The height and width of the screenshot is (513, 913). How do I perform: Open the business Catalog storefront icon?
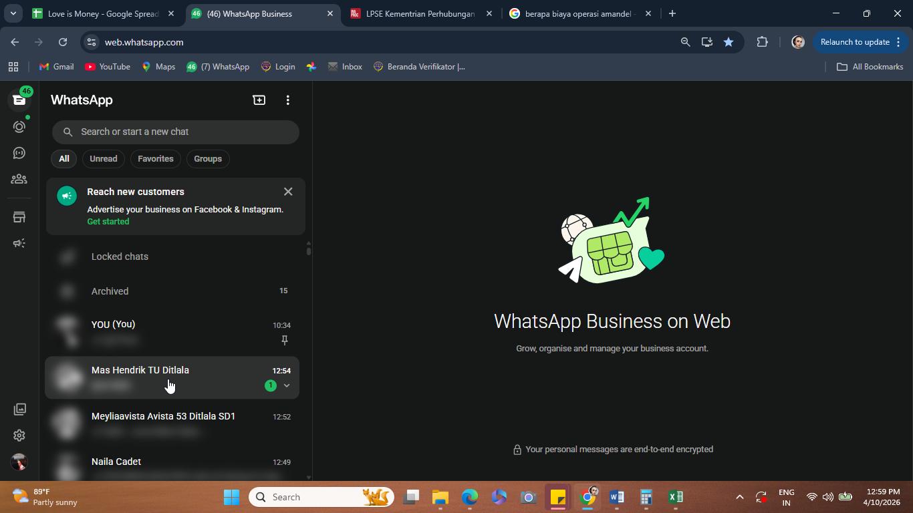19,217
